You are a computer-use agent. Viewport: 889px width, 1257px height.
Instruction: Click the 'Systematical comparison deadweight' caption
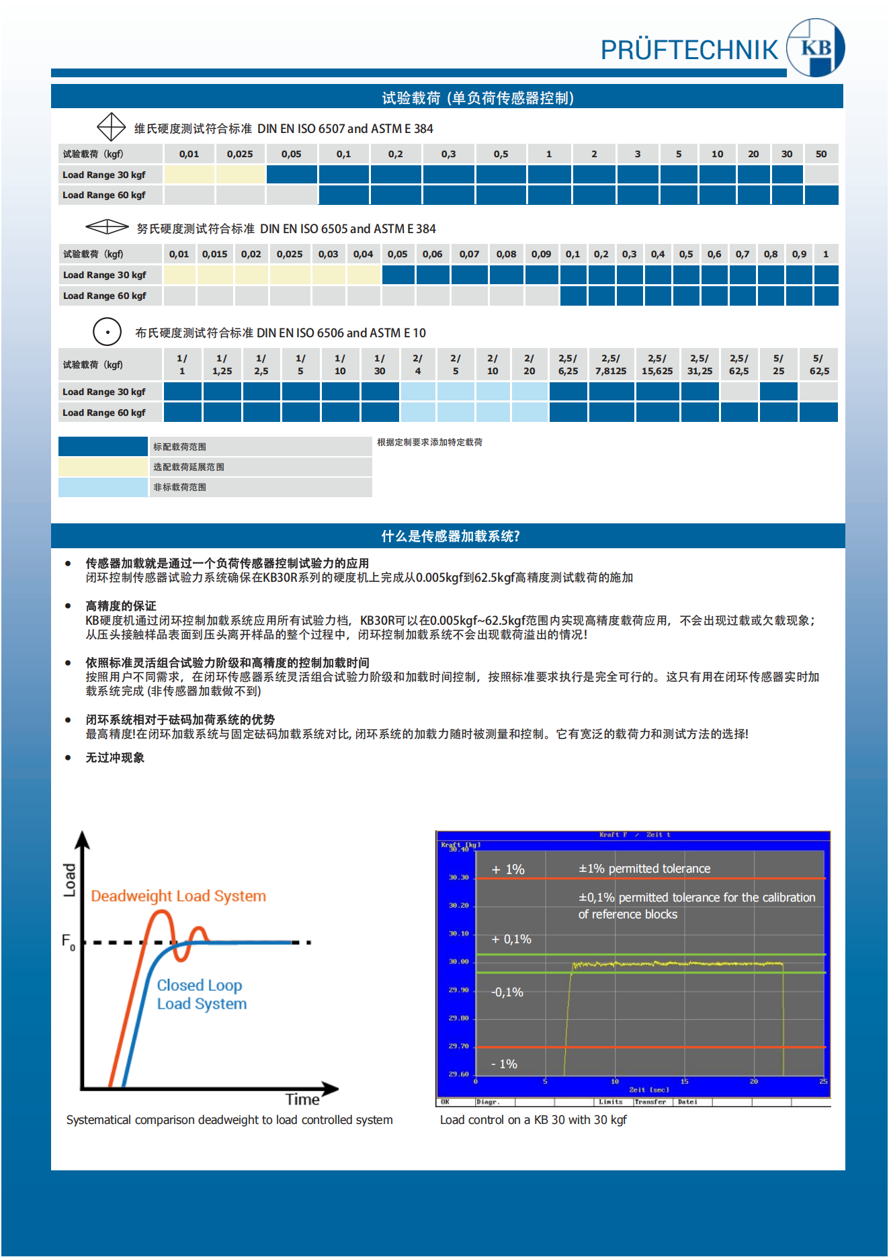click(x=230, y=1120)
